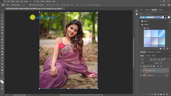
Task: Select the Clone Stamp tool
Action: 2,39
